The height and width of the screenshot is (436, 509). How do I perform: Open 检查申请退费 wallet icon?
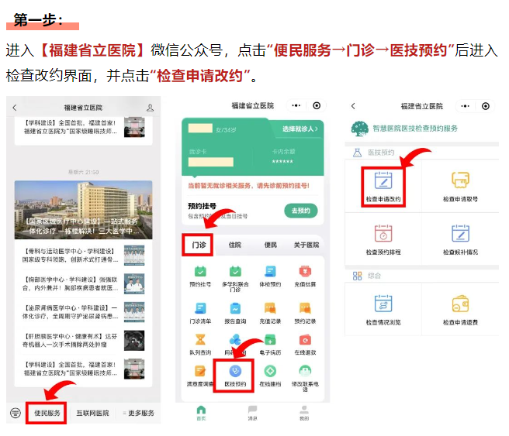[x=461, y=304]
